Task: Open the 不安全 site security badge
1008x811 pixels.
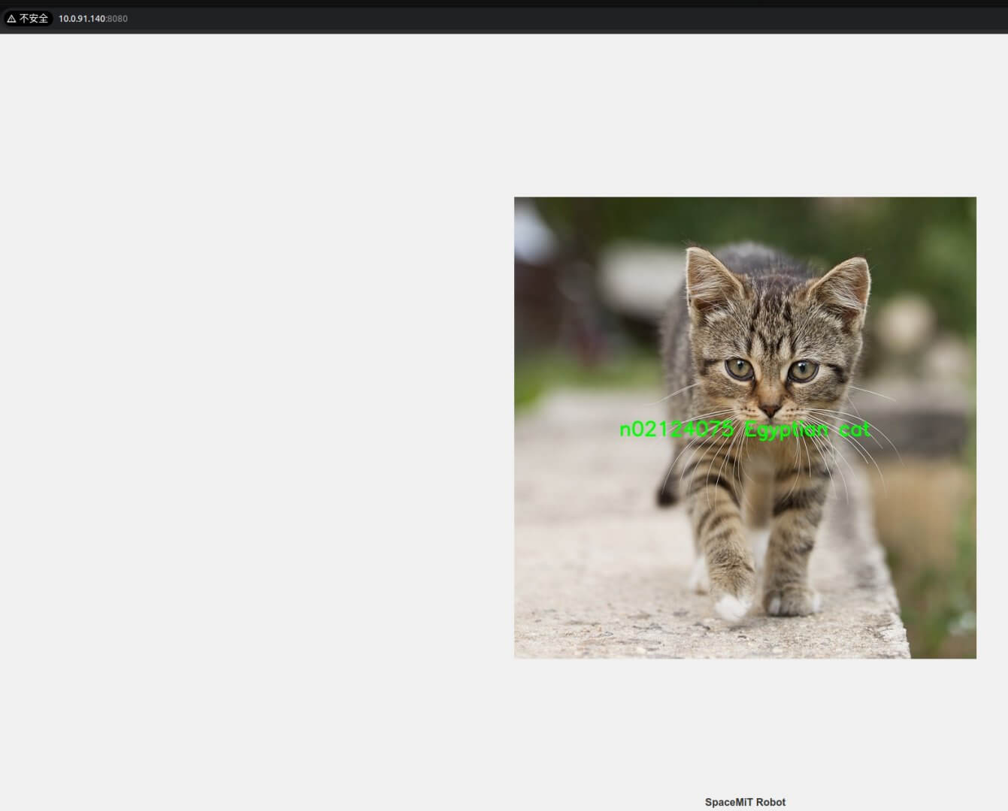Action: coord(33,19)
